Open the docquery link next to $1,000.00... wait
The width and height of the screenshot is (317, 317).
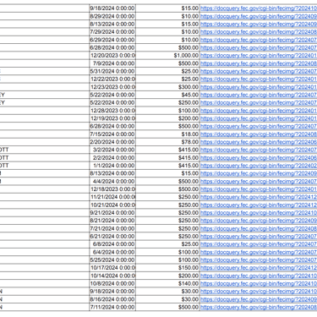click(259, 56)
